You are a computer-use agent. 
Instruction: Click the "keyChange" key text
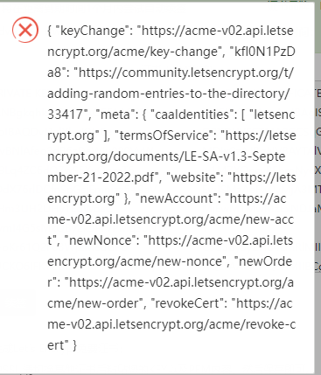pyautogui.click(x=94, y=31)
